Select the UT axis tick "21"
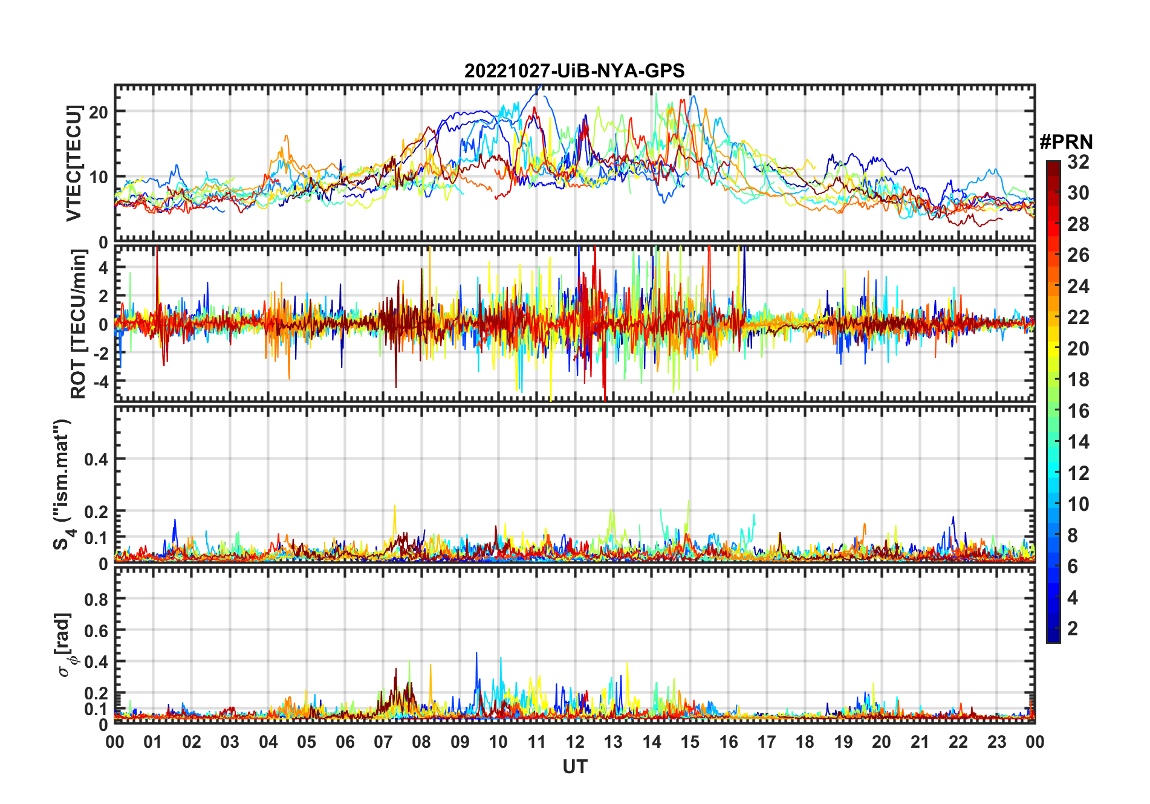Image resolution: width=1150 pixels, height=804 pixels. pos(920,742)
